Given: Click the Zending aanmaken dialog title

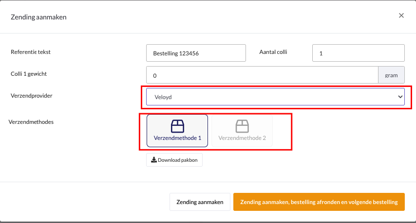Looking at the screenshot, I should pos(39,17).
